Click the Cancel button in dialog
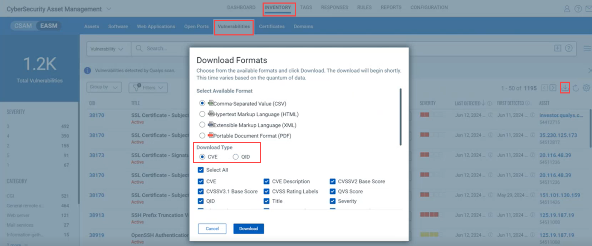 (x=212, y=228)
